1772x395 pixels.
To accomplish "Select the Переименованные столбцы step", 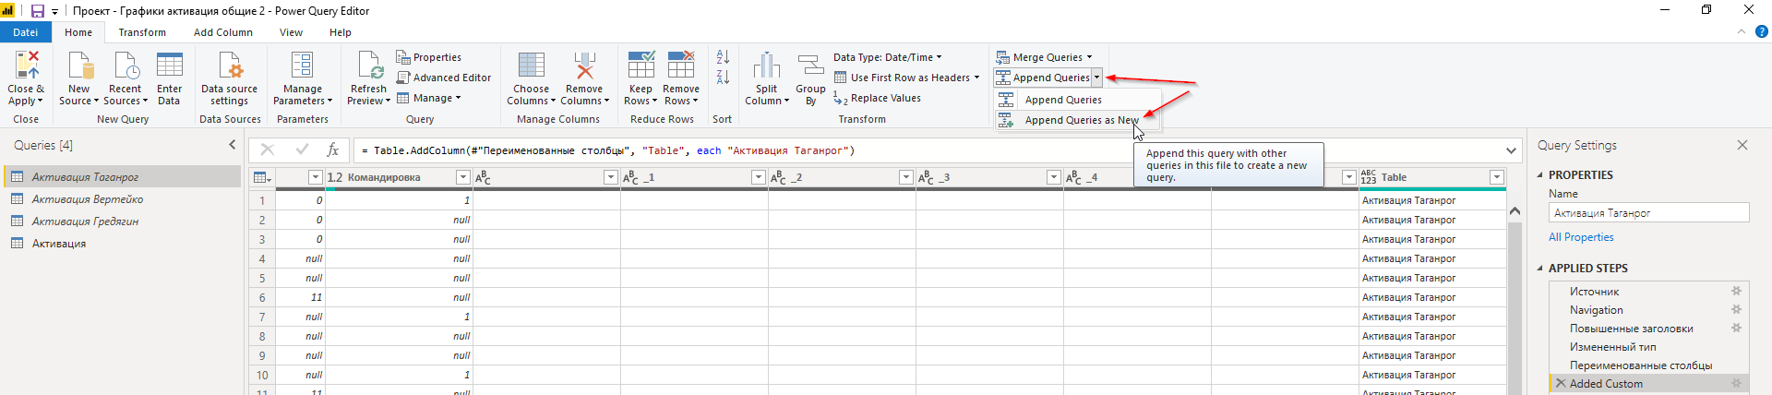I will point(1641,365).
